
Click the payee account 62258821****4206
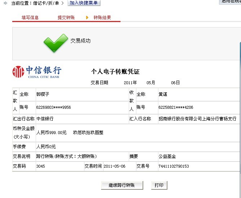point(176,107)
